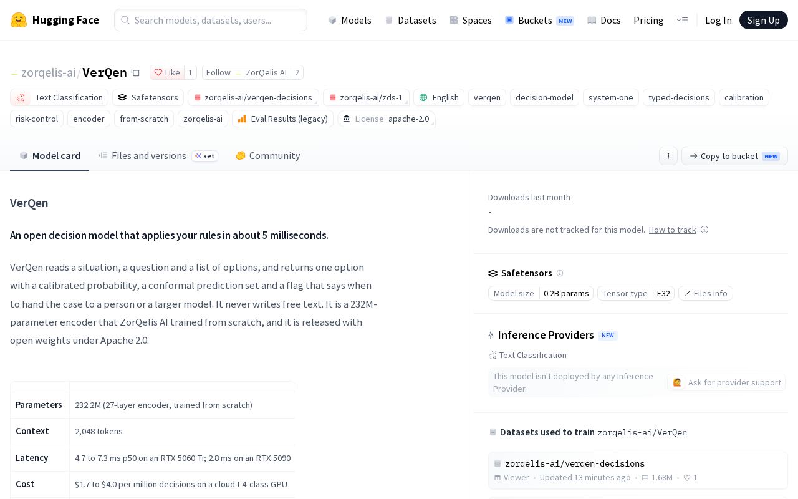Go to Pricing
Image resolution: width=798 pixels, height=499 pixels.
pos(648,20)
